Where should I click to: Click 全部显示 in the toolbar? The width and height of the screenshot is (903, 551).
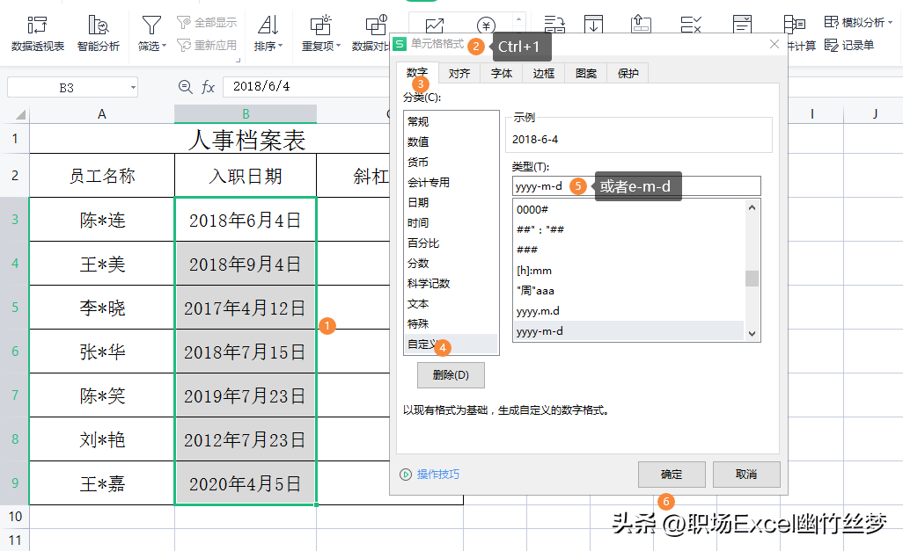(207, 23)
